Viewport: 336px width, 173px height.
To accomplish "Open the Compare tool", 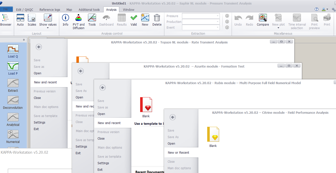I will [263, 20].
